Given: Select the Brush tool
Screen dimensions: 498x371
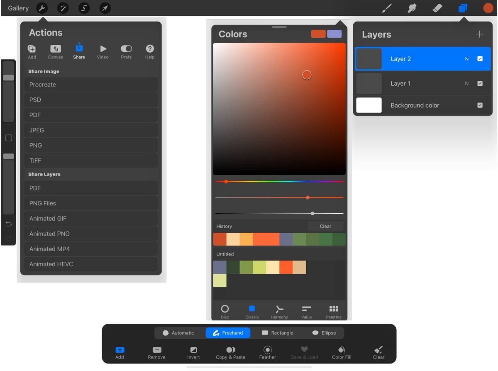Looking at the screenshot, I should point(387,8).
